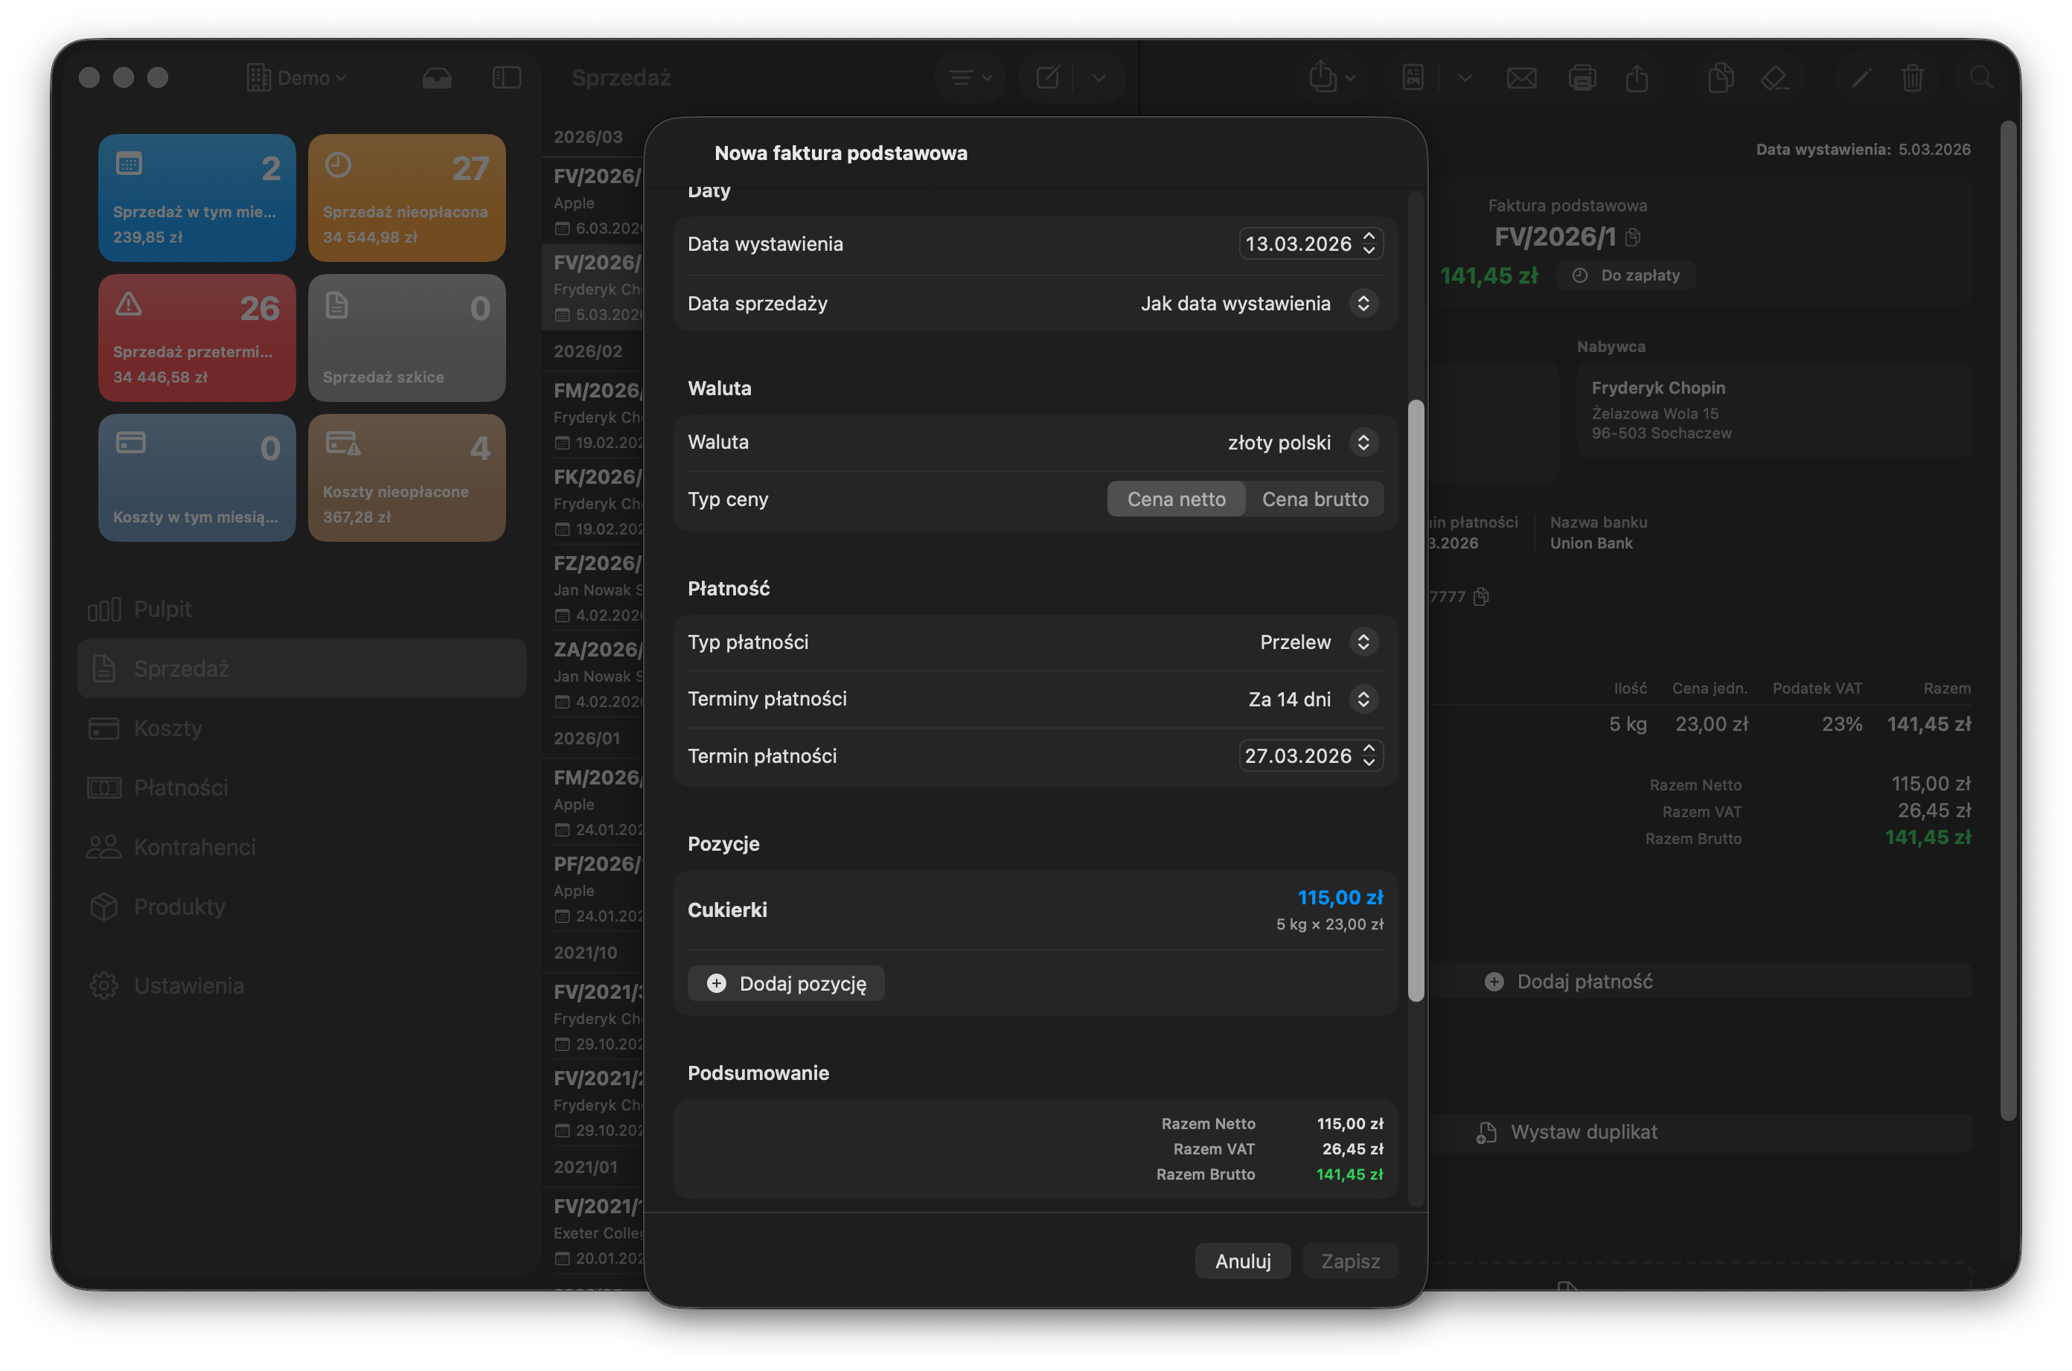Image resolution: width=2072 pixels, height=1371 pixels.
Task: Compose a new document via the pencil-square icon
Action: click(1048, 78)
